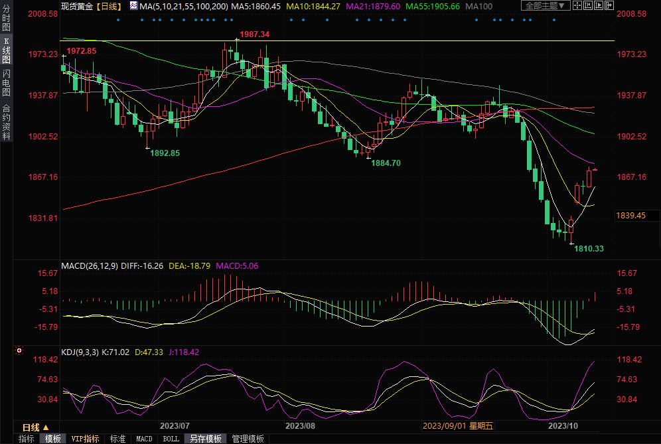This screenshot has width=661, height=444.
Task: Click the 另存模板 button
Action: 205,439
